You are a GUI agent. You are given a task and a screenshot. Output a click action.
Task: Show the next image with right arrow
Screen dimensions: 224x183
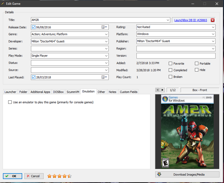click(x=162, y=90)
